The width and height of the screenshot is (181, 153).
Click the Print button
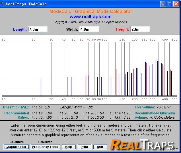coord(84,147)
